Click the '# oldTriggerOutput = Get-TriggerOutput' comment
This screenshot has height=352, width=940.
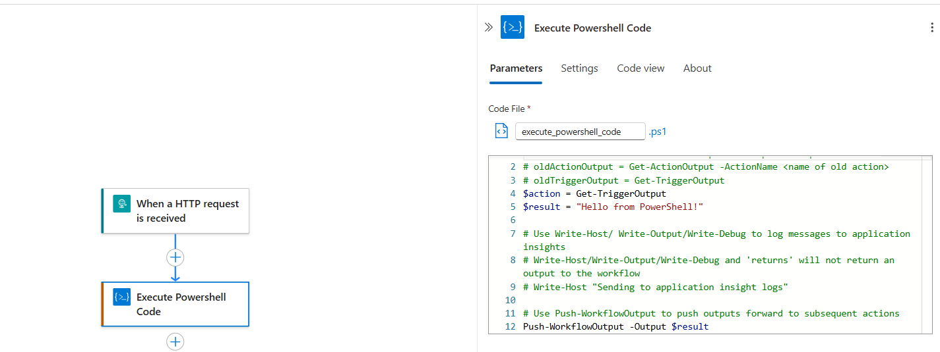[x=623, y=180]
